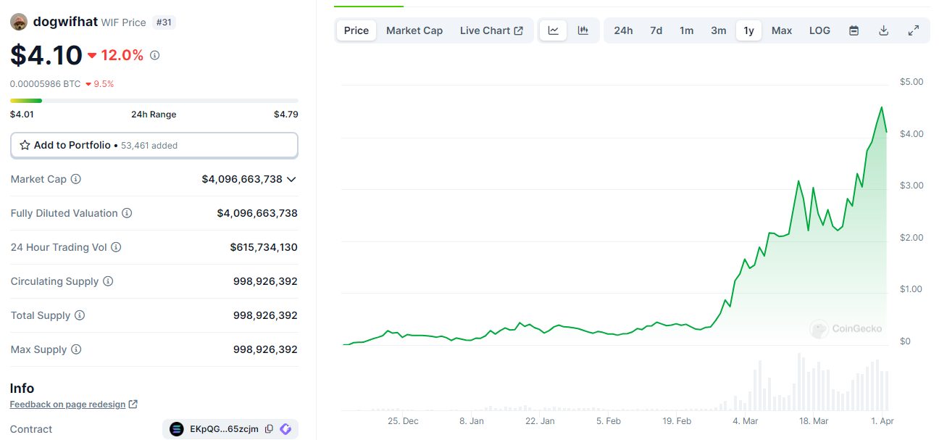
Task: Expand the Market Cap value chevron
Action: [291, 179]
